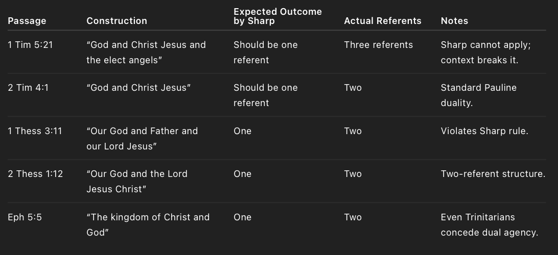The height and width of the screenshot is (255, 558).
Task: Select the Expected Outcome by Sharp header
Action: pos(277,16)
